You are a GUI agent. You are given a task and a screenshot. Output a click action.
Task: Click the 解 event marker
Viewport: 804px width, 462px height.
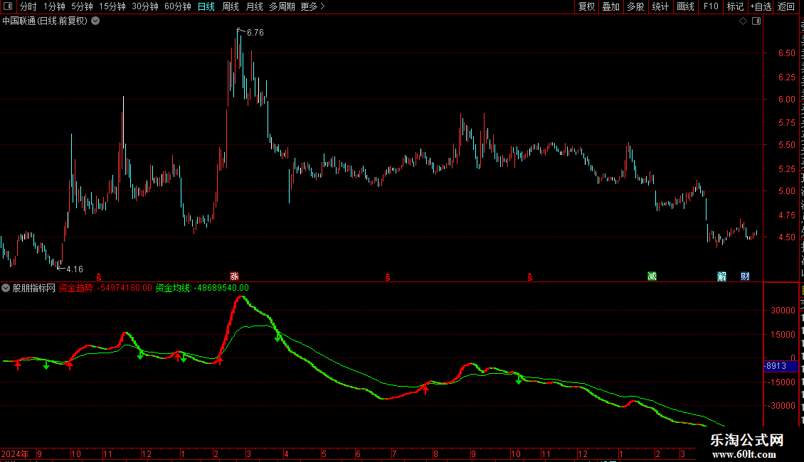(x=722, y=276)
